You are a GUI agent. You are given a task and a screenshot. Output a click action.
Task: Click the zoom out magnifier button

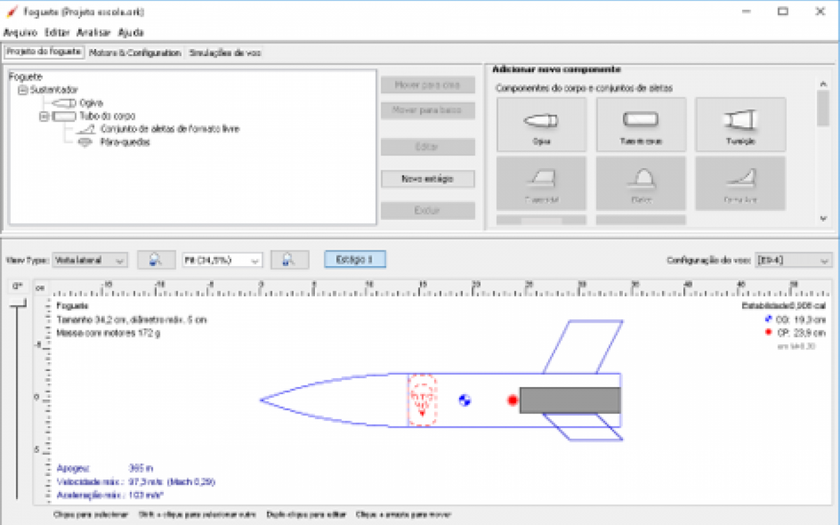coord(156,260)
